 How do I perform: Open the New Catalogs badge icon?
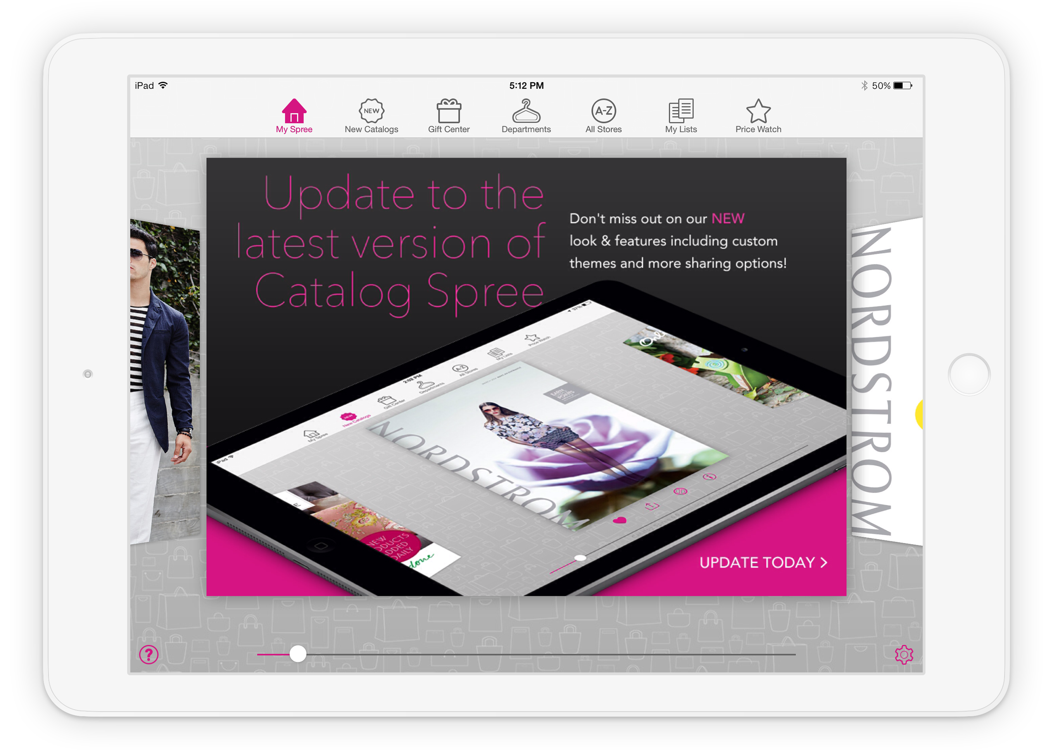click(x=371, y=111)
